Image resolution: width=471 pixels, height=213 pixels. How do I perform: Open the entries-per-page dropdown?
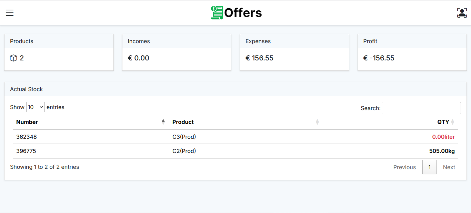36,107
